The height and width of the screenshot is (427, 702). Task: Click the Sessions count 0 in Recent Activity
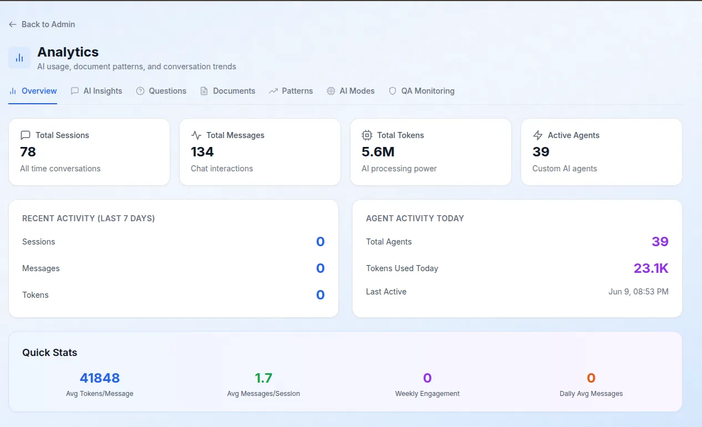click(320, 242)
